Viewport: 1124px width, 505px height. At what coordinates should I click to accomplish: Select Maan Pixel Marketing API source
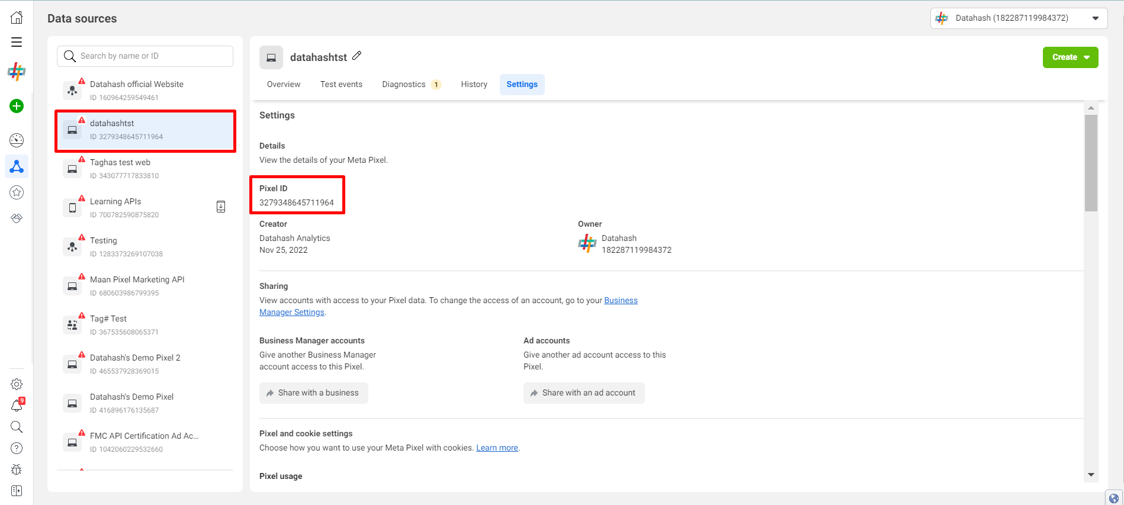[x=145, y=286]
